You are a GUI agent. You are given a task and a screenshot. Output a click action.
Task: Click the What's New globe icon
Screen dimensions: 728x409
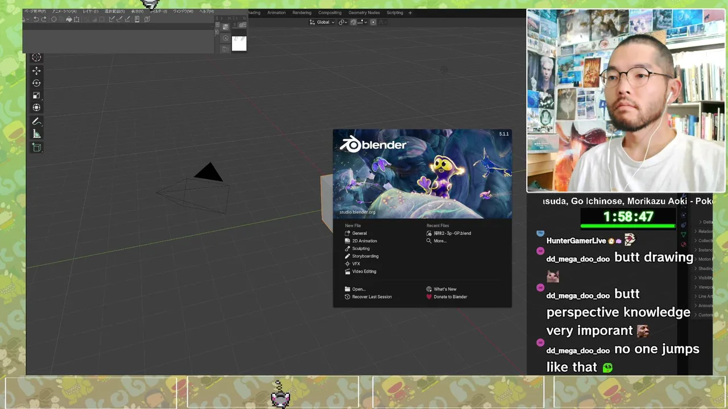click(429, 289)
